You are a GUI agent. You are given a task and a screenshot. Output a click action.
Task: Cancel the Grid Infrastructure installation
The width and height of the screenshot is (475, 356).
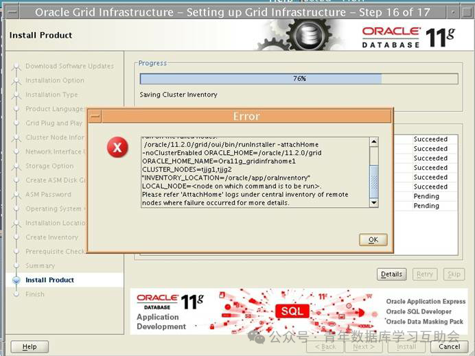(449, 346)
